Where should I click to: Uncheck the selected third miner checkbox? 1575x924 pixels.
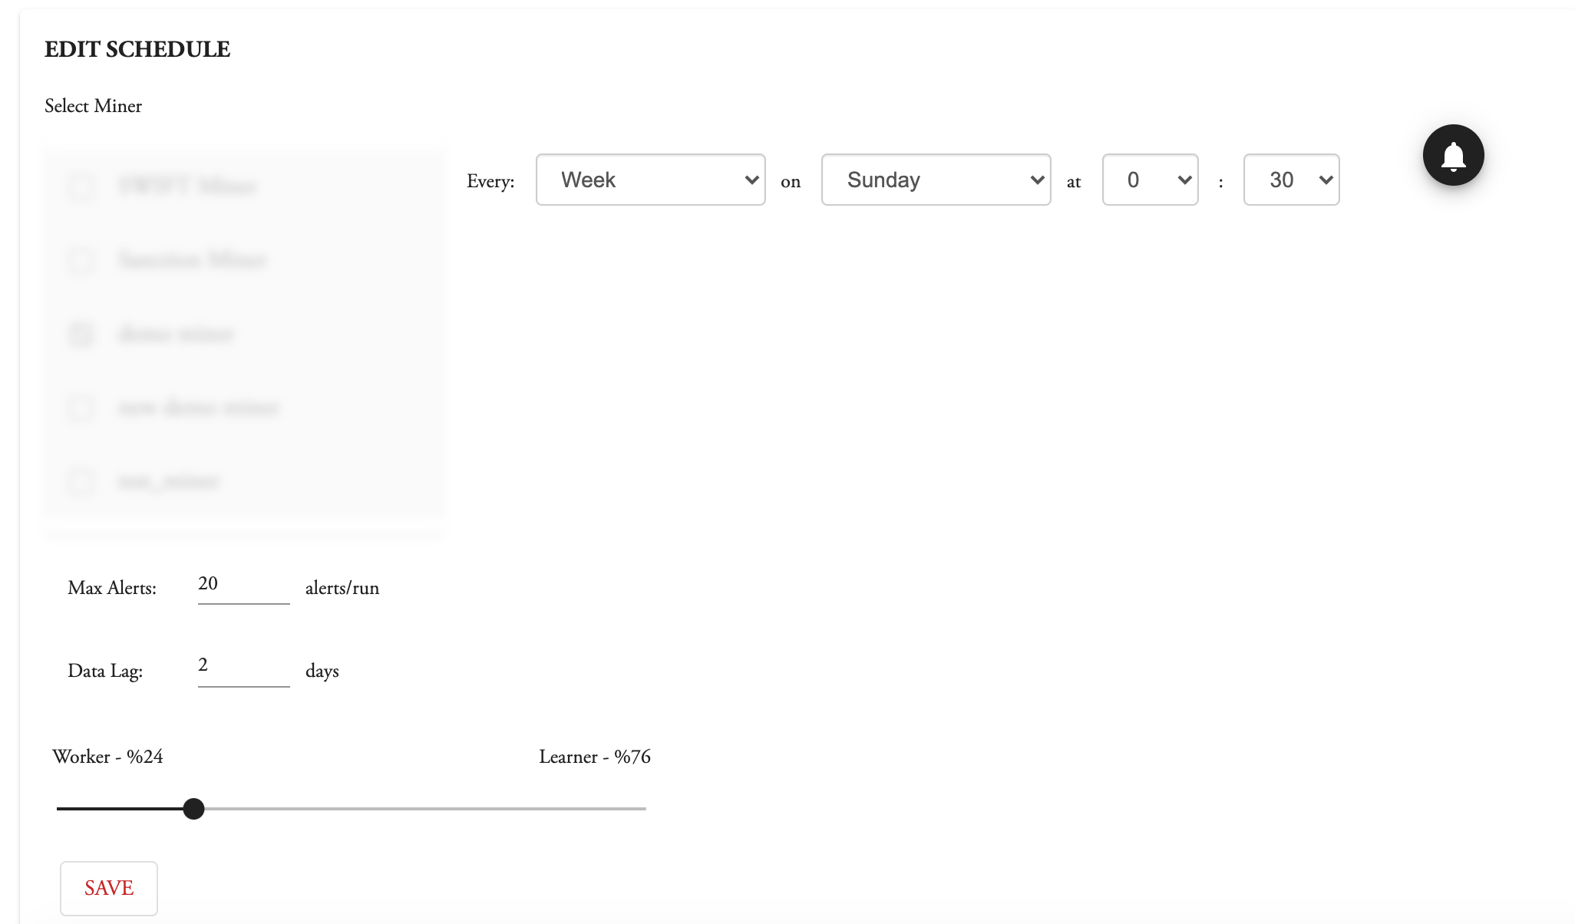[82, 334]
